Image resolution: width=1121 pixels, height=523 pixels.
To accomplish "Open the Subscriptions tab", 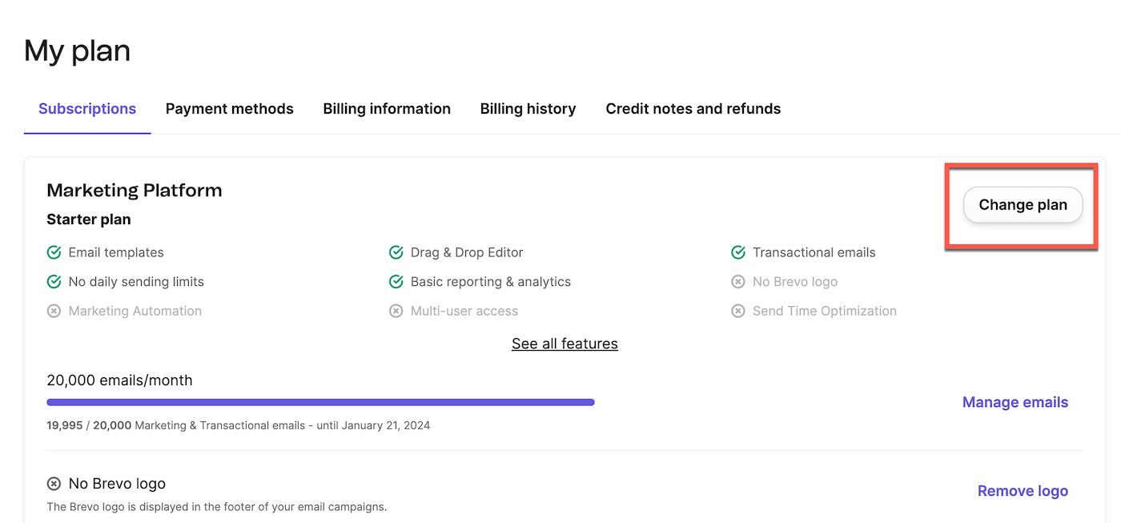I will point(87,109).
